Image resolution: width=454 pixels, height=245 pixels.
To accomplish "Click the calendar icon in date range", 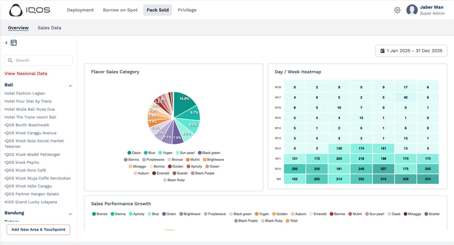I will (x=382, y=51).
